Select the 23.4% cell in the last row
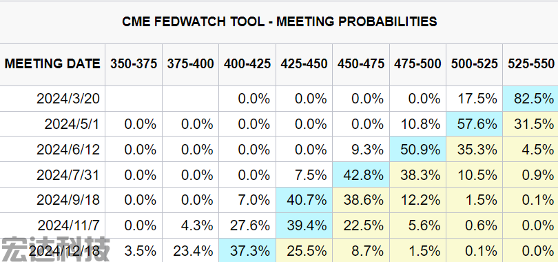 pyautogui.click(x=190, y=250)
